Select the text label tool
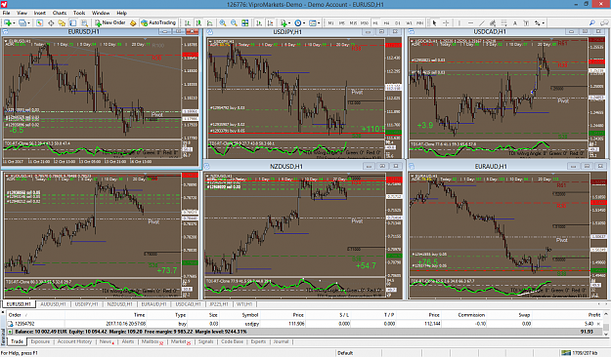 [526, 23]
